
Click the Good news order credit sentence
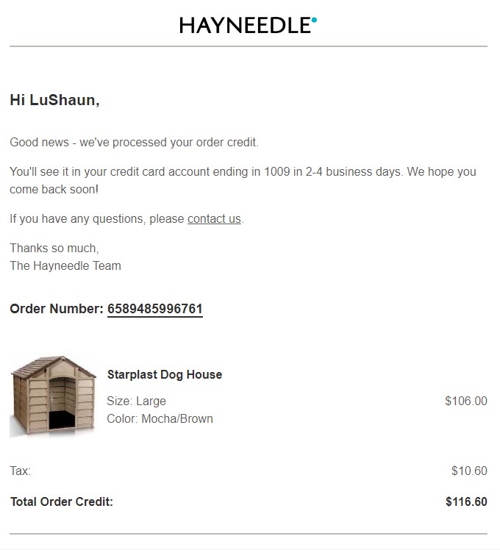click(x=134, y=143)
